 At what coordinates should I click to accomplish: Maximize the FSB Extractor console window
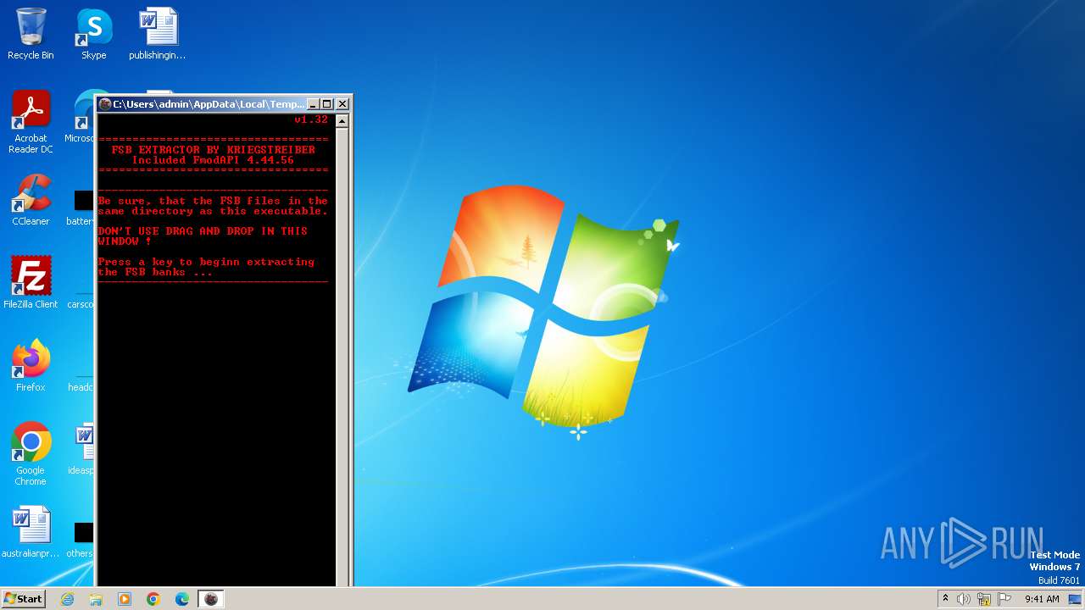327,104
